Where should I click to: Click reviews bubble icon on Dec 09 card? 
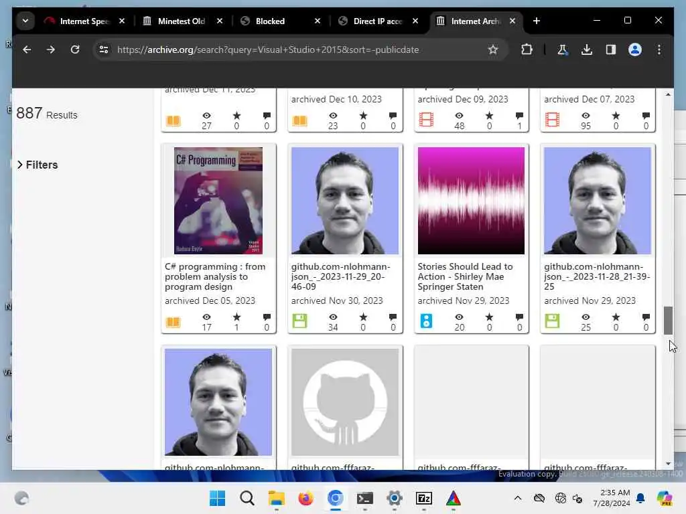(519, 115)
